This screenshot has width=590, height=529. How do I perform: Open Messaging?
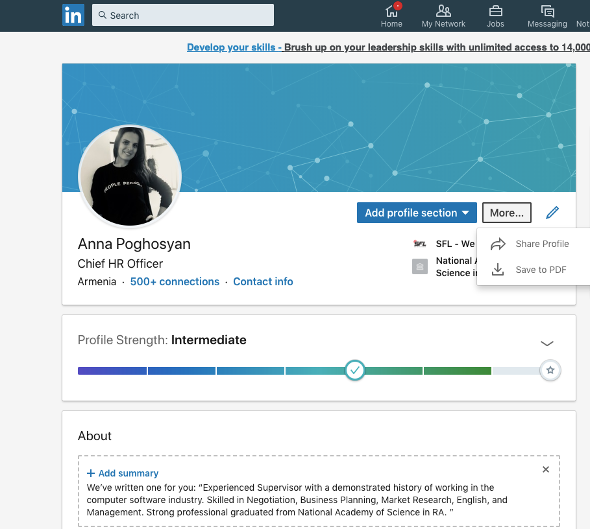click(547, 16)
